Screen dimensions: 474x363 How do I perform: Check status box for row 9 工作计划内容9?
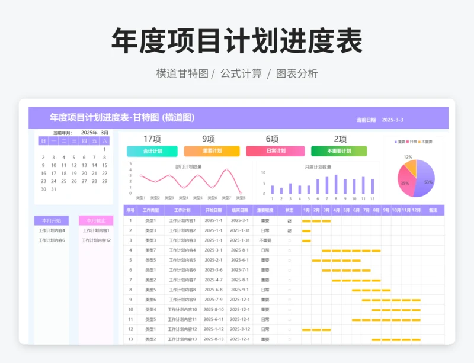coord(289,300)
